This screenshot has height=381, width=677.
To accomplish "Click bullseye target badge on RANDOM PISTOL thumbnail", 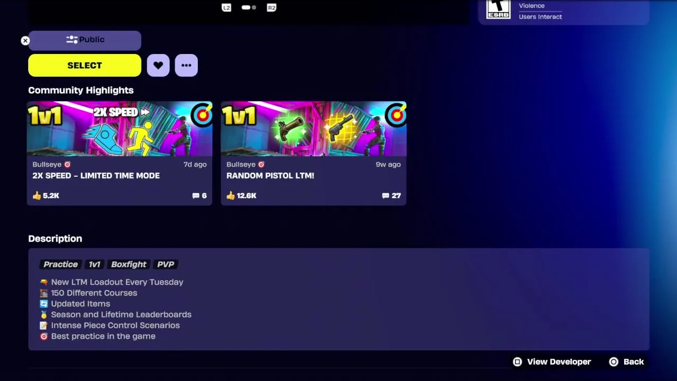I will click(x=396, y=115).
